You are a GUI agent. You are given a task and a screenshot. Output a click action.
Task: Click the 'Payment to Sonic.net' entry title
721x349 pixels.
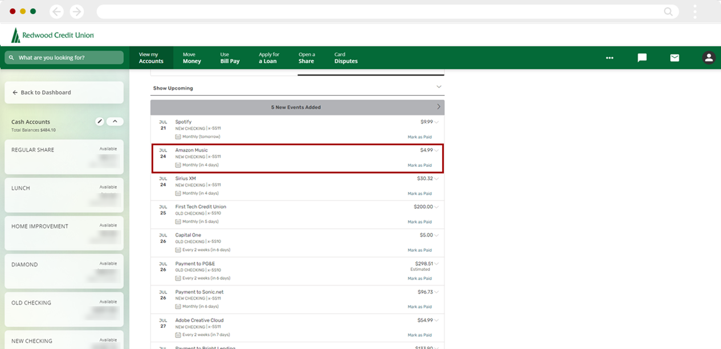pyautogui.click(x=199, y=292)
